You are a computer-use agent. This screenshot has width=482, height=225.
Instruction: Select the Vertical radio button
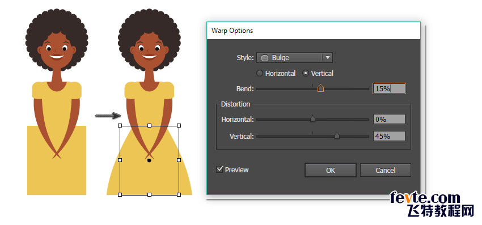pos(306,74)
